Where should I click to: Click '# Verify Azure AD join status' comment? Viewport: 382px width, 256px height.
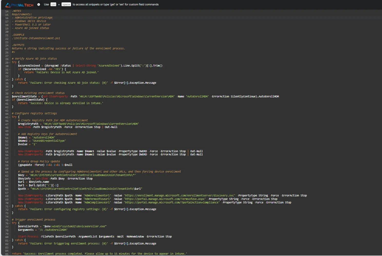[34, 59]
